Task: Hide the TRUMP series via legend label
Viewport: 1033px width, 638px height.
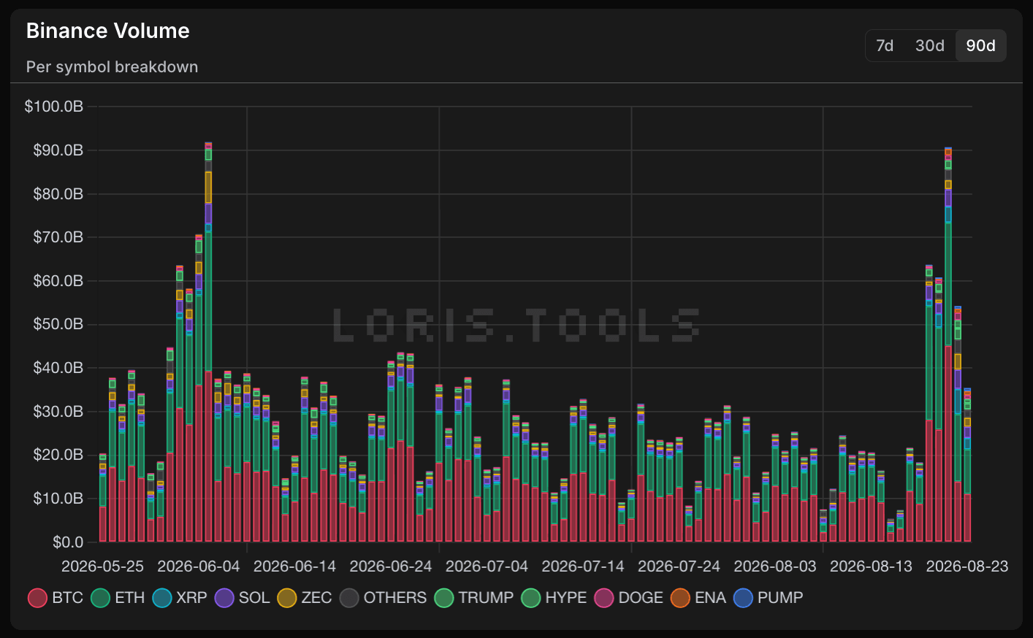Action: pyautogui.click(x=486, y=598)
